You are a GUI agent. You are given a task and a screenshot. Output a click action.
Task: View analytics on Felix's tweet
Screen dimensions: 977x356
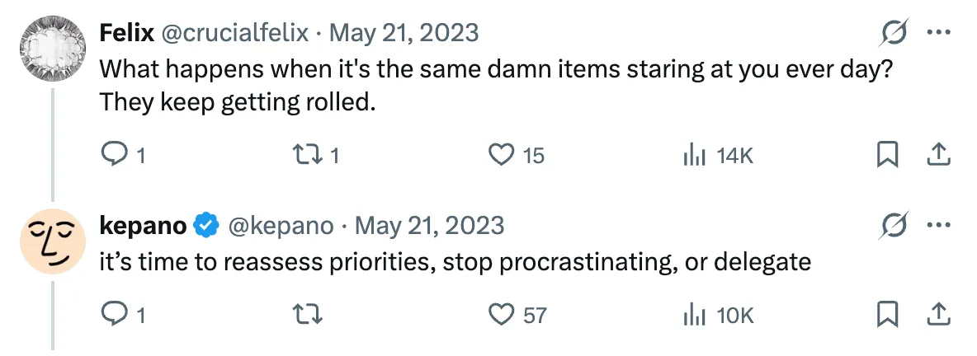pyautogui.click(x=691, y=154)
